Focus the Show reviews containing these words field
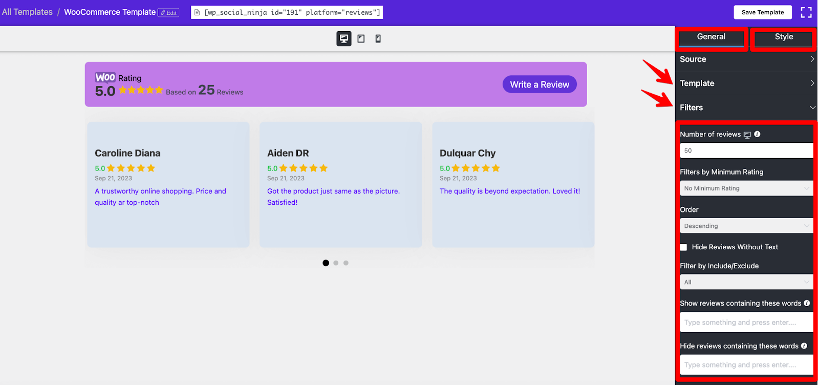This screenshot has height=385, width=819. pos(746,323)
